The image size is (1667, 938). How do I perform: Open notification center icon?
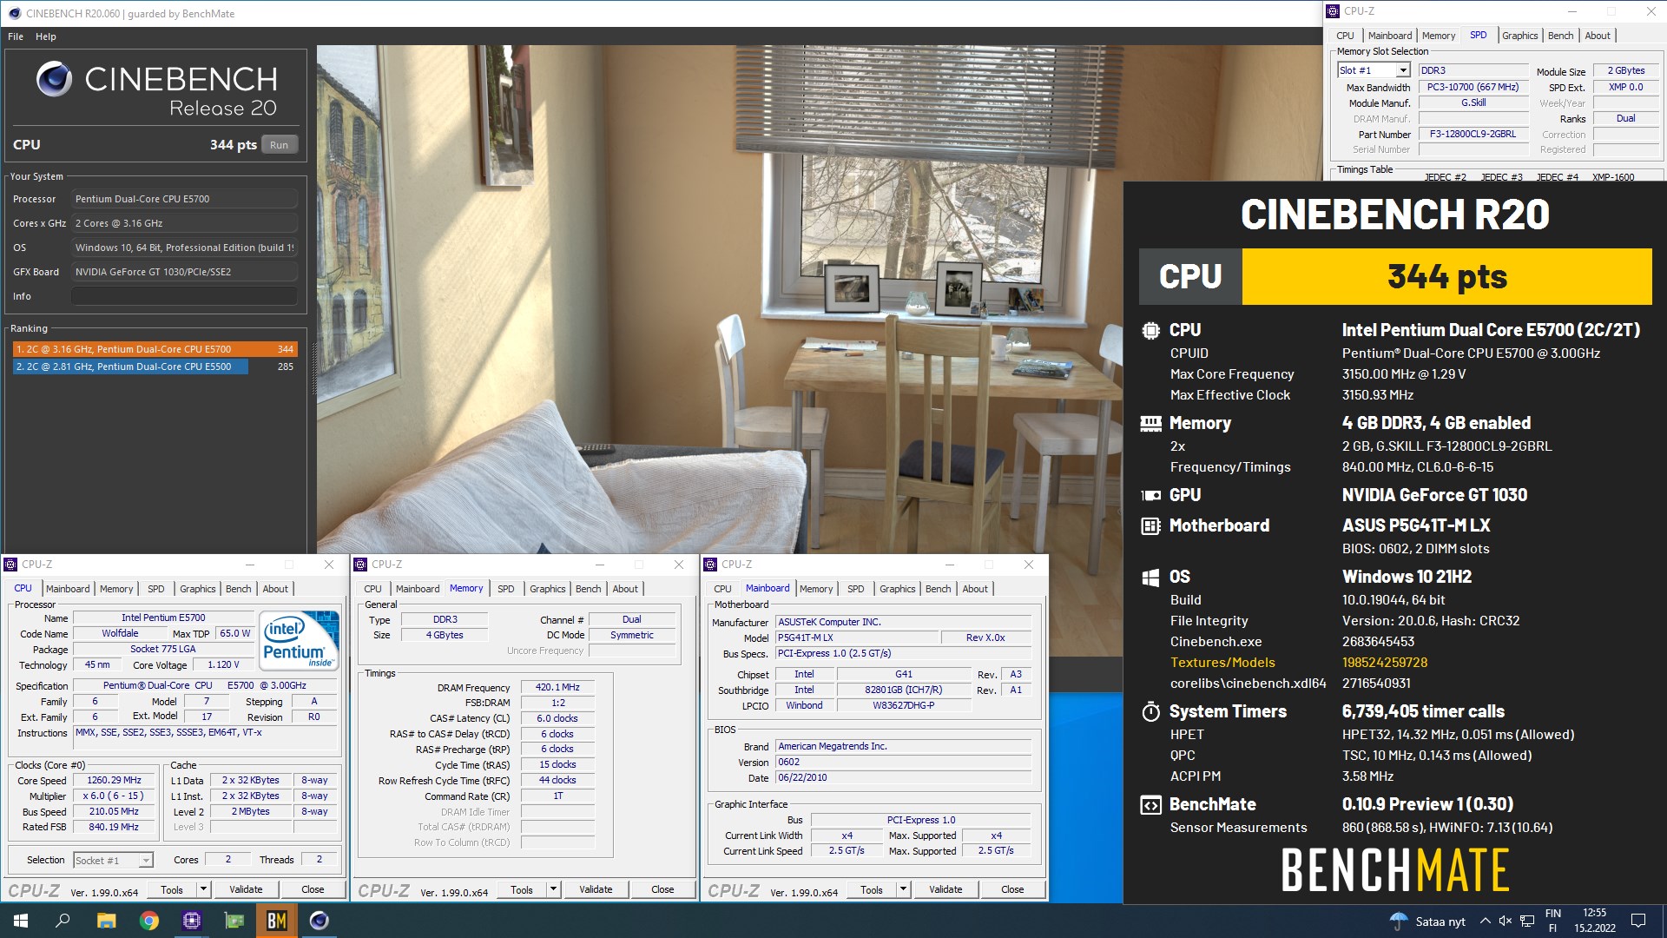coord(1638,921)
